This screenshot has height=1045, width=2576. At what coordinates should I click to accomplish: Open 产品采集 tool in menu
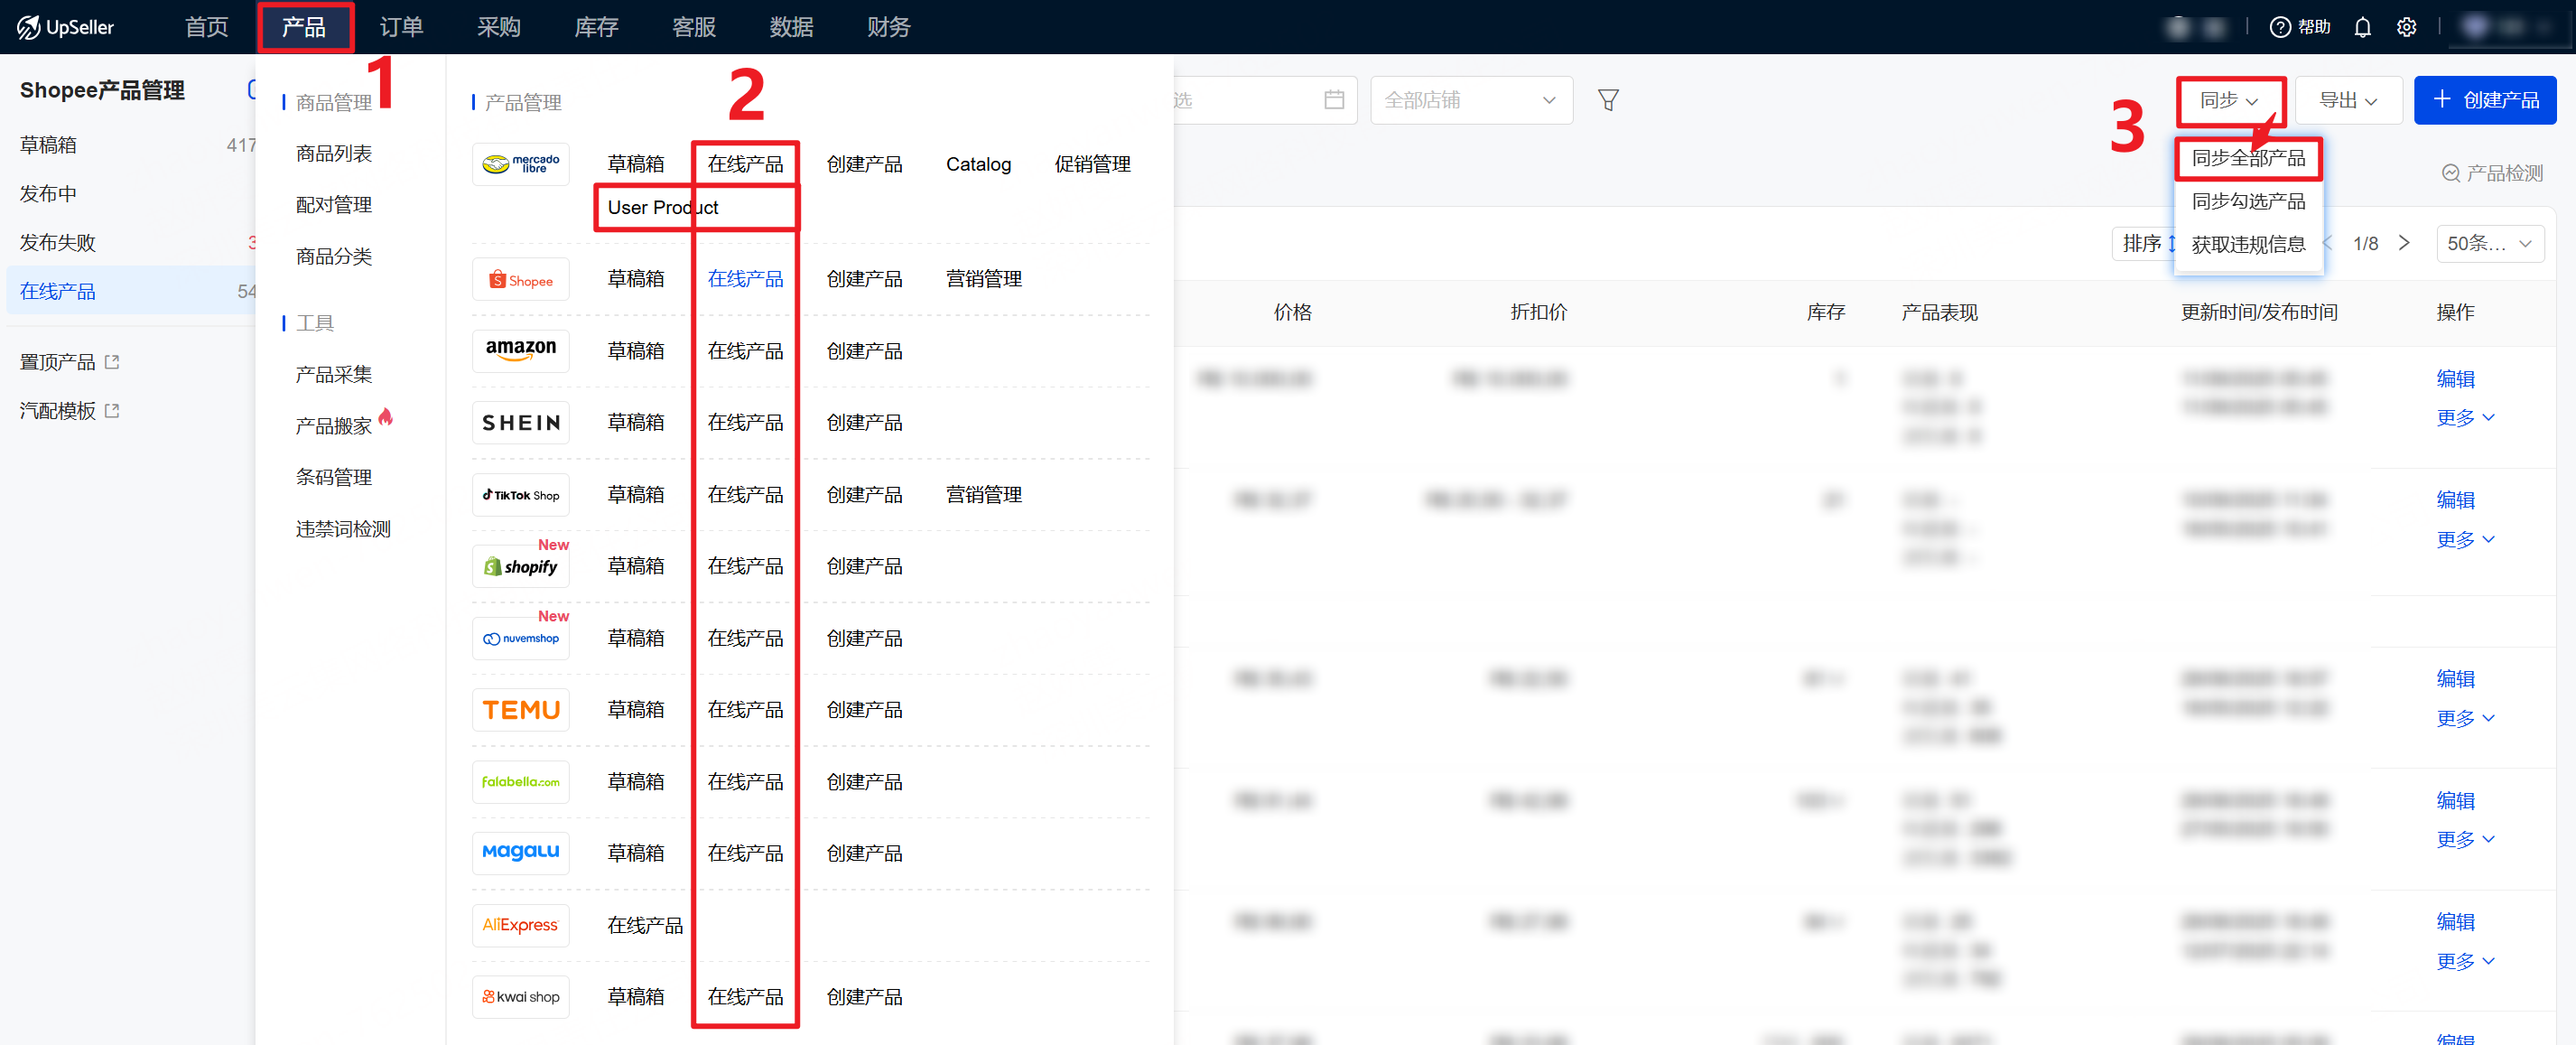click(x=333, y=375)
